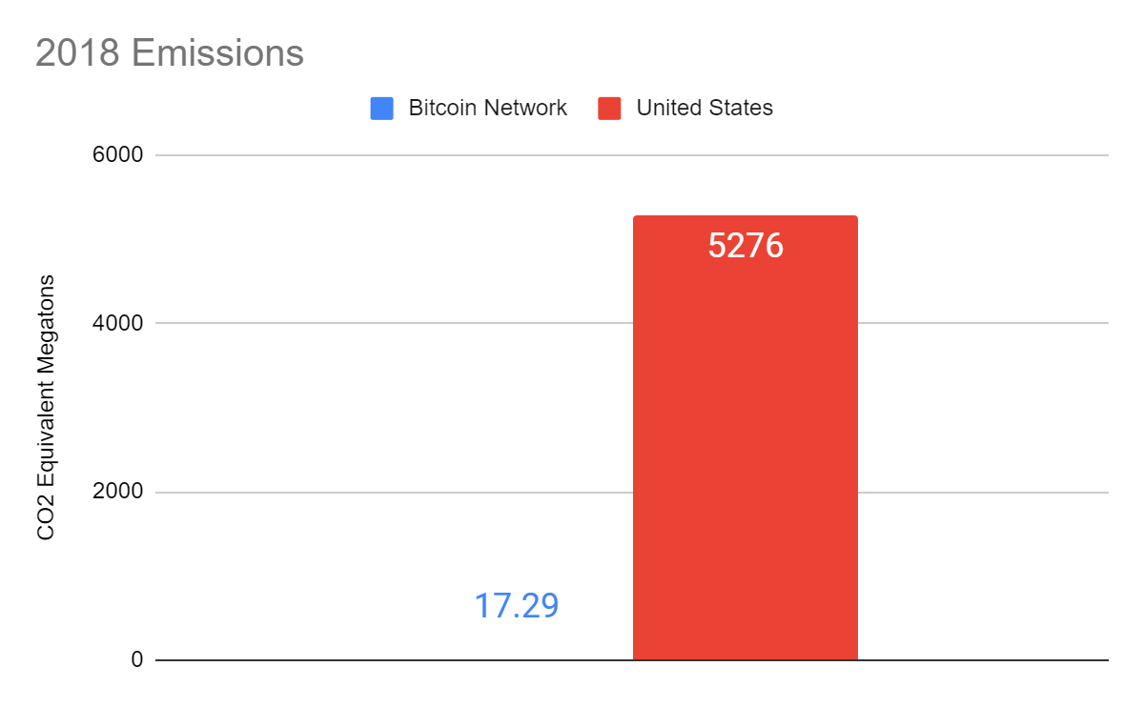
Task: Click blank plot area right of red bar
Action: click(982, 410)
